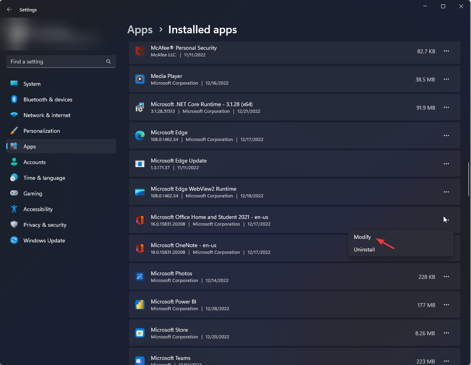Click the System monitor icon in sidebar
Screen dimensions: 471x365
[x=14, y=84]
